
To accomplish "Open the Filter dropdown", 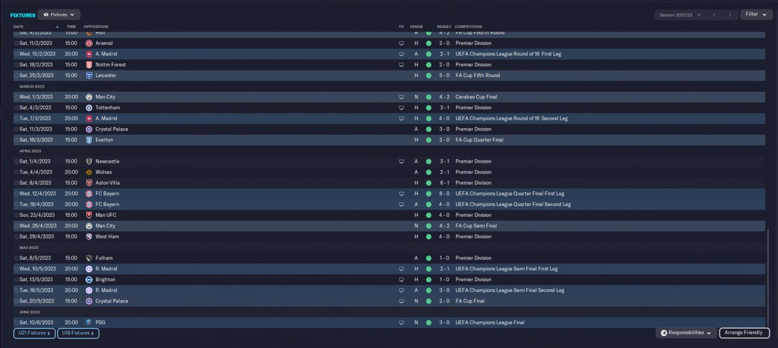I will click(x=756, y=15).
